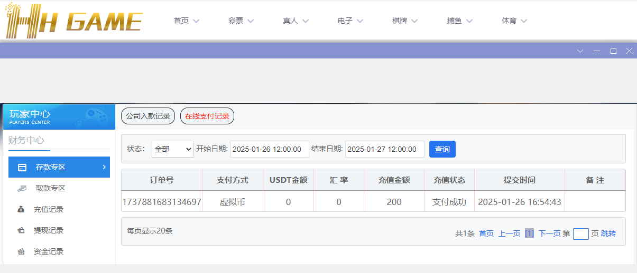Click the HH GAME logo

click(74, 21)
